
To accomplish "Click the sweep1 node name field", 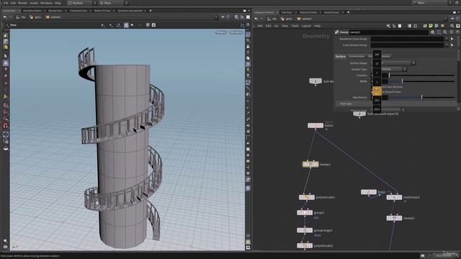I will [x=388, y=32].
